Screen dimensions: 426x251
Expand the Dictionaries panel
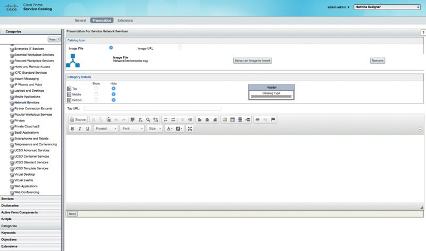tap(31, 205)
